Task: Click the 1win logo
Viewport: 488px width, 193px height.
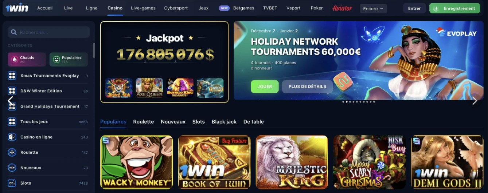Action: [17, 8]
